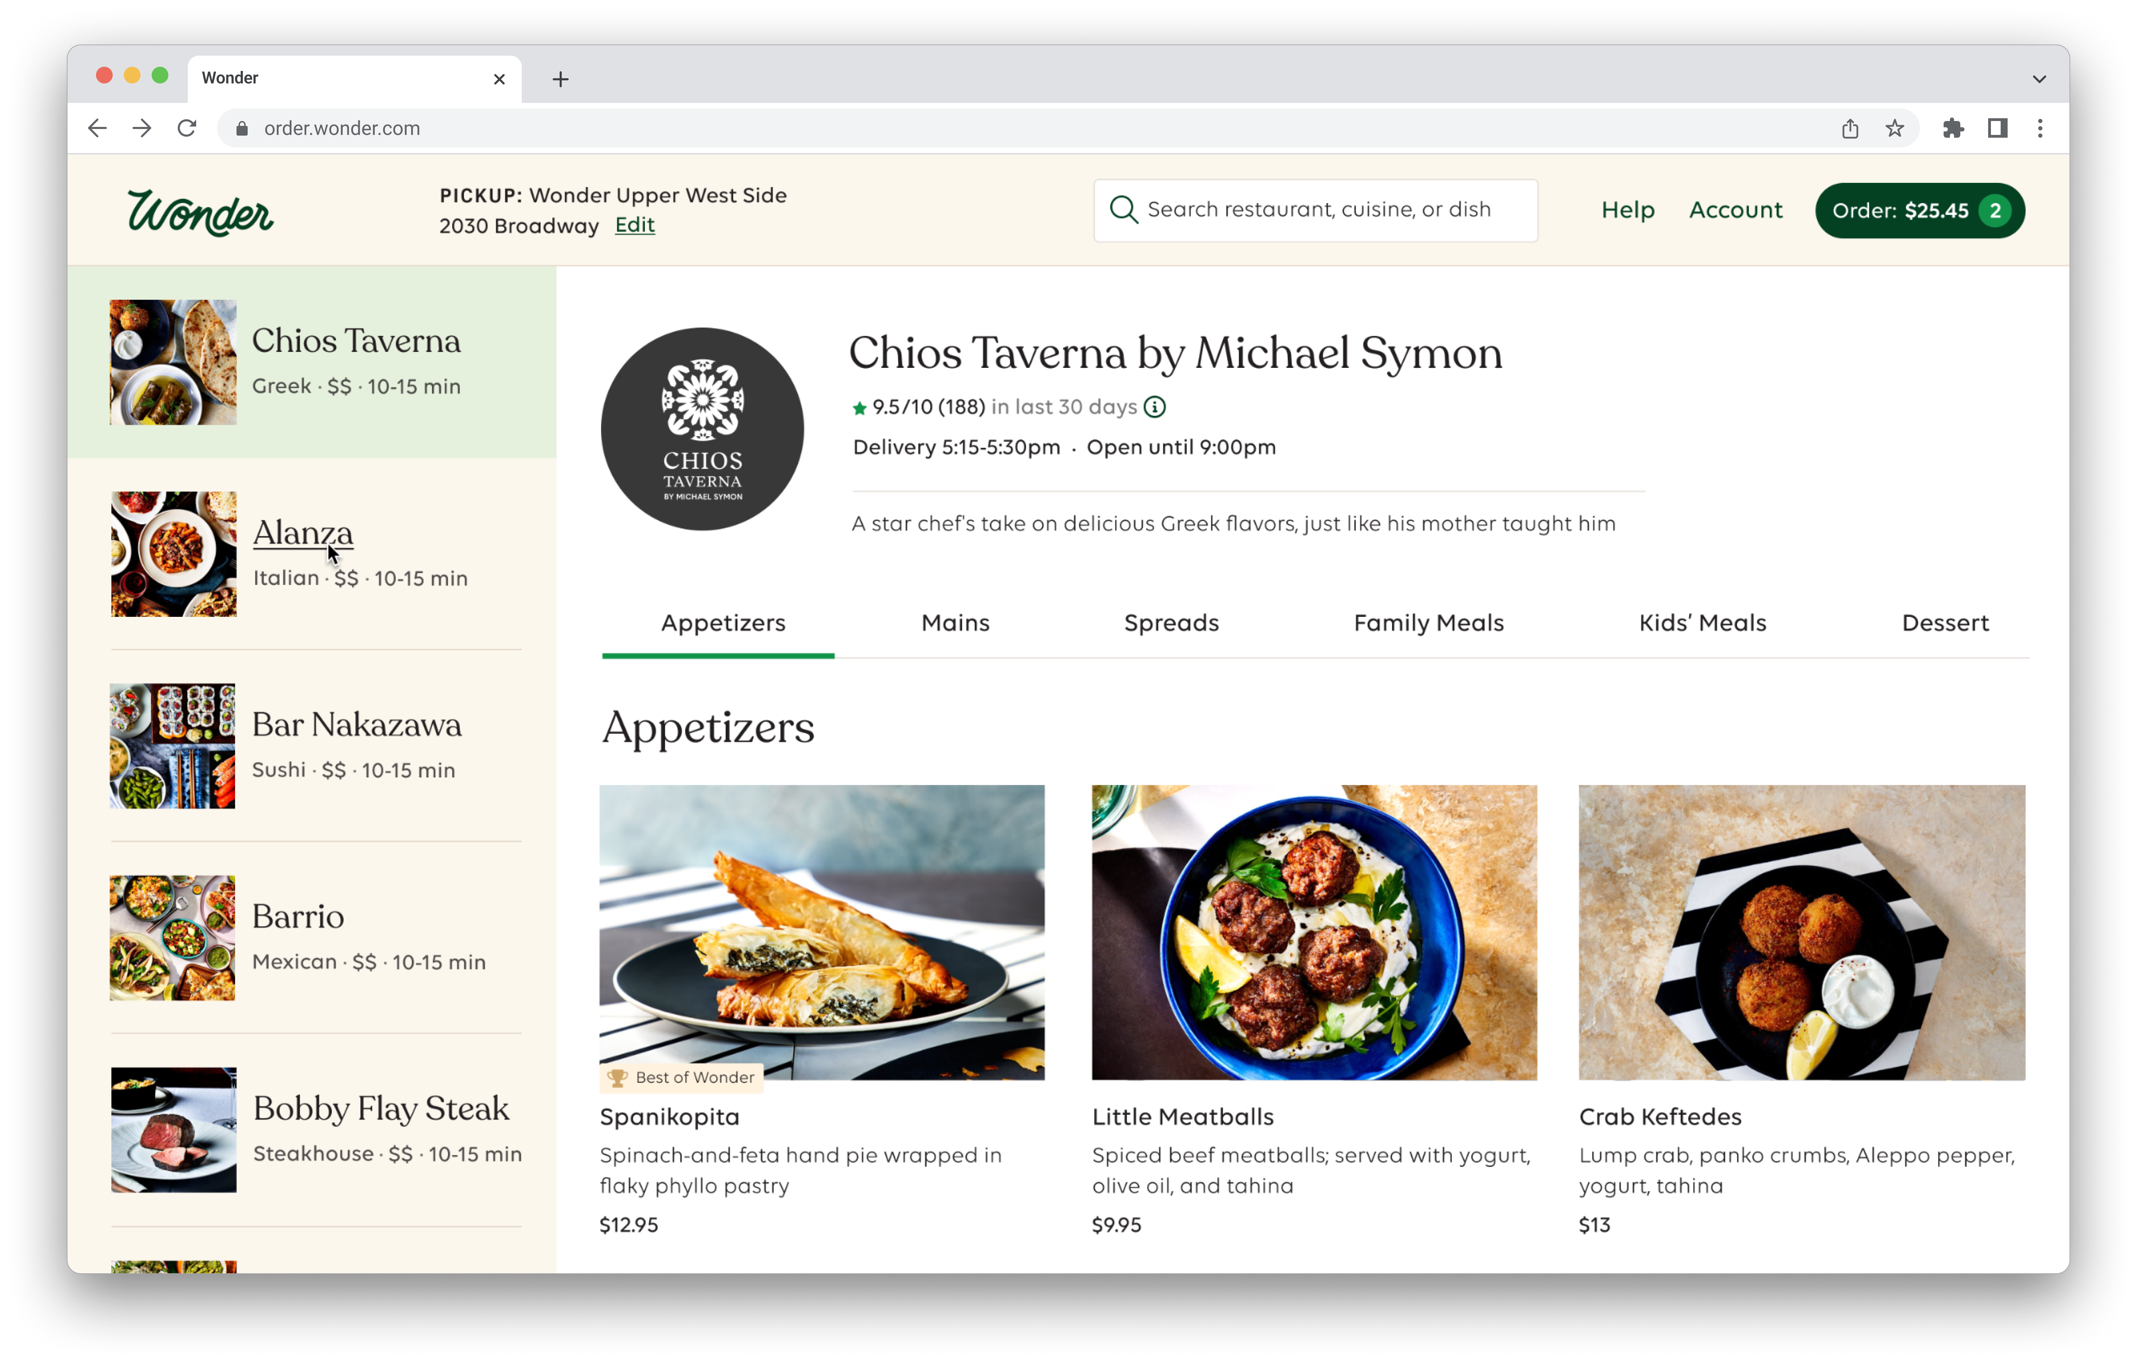Select the Appetizers tab
The height and width of the screenshot is (1363, 2137).
[x=722, y=623]
